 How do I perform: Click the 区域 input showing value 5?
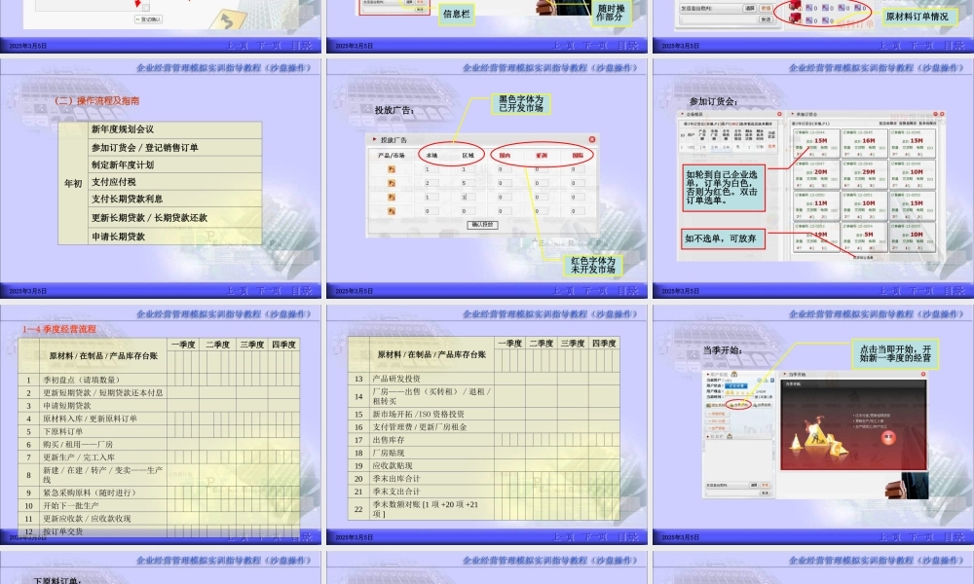click(468, 183)
